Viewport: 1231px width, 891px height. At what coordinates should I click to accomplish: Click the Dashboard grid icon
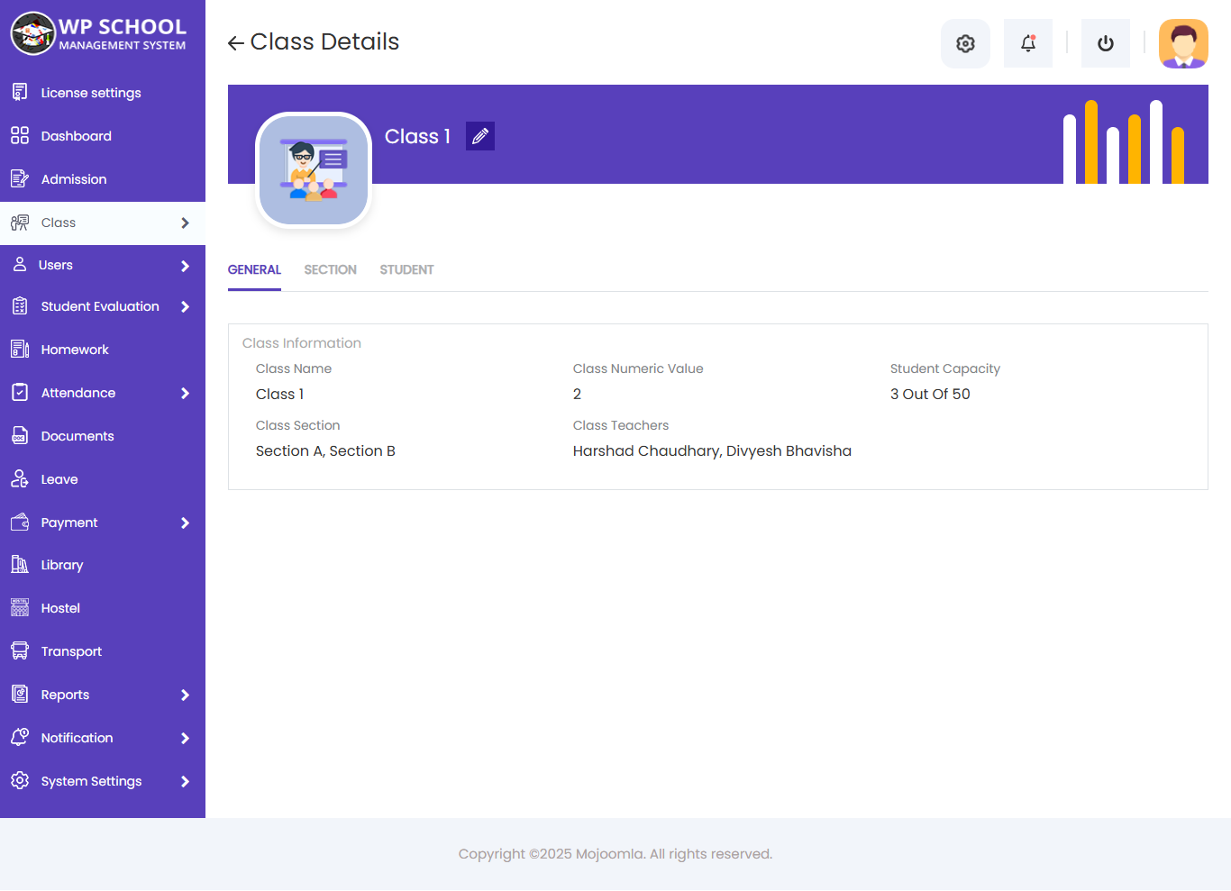(x=20, y=135)
